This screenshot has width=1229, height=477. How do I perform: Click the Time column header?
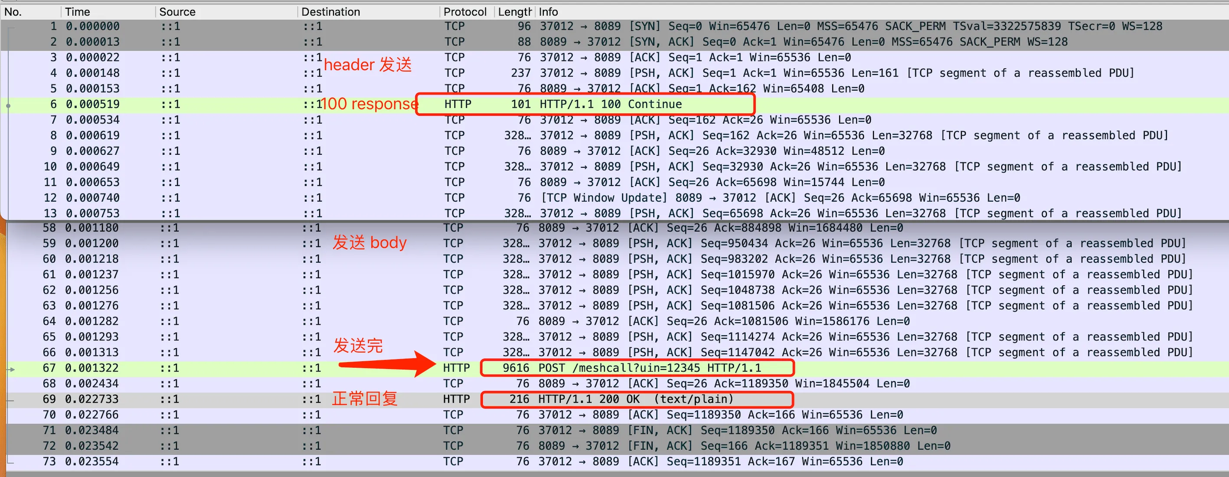pyautogui.click(x=77, y=11)
